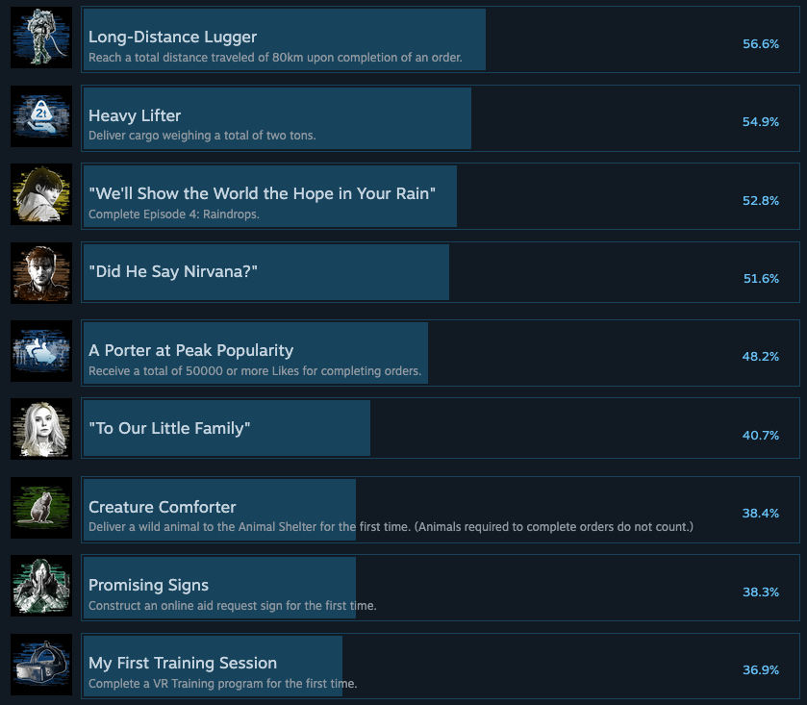
Task: Click the Creature Comforter animal icon
Action: tap(41, 508)
